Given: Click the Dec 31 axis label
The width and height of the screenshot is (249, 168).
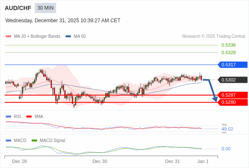Looking at the screenshot, I should pyautogui.click(x=173, y=161).
